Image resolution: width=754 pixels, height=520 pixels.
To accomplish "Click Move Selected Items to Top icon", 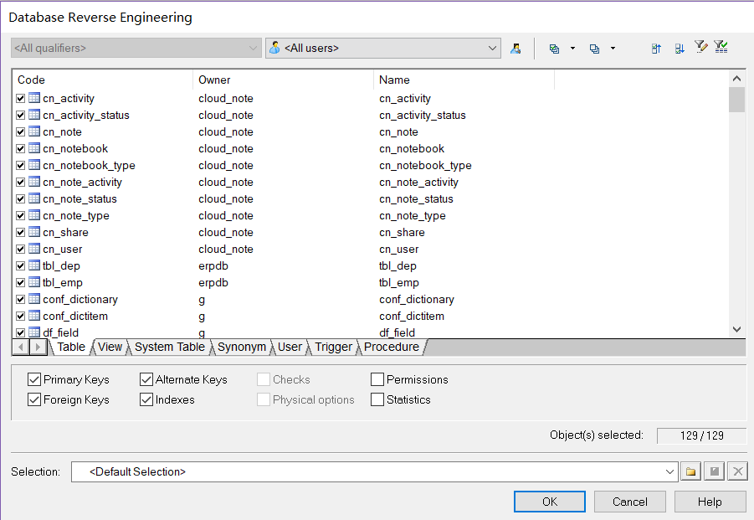I will click(657, 49).
